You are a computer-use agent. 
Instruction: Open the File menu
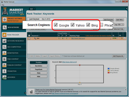(3, 5)
